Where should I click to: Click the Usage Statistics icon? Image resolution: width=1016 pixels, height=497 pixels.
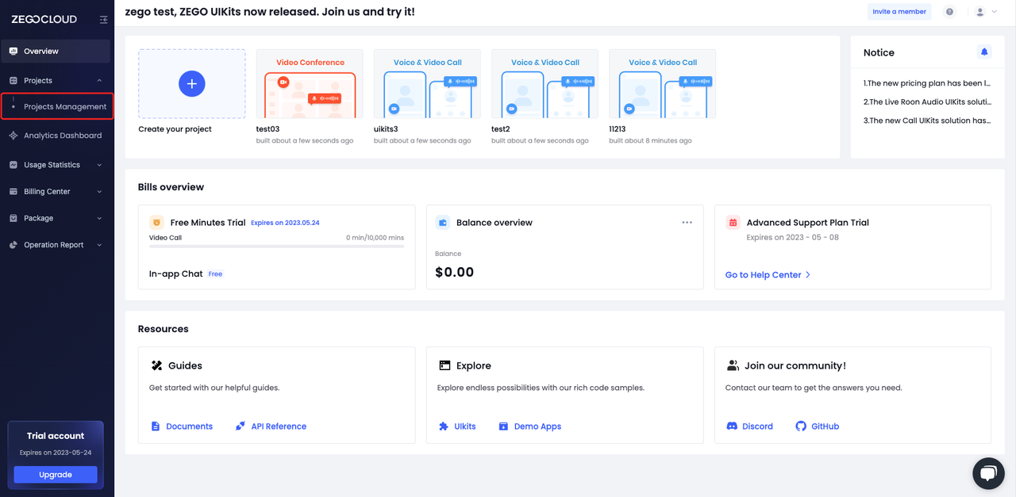(x=13, y=165)
